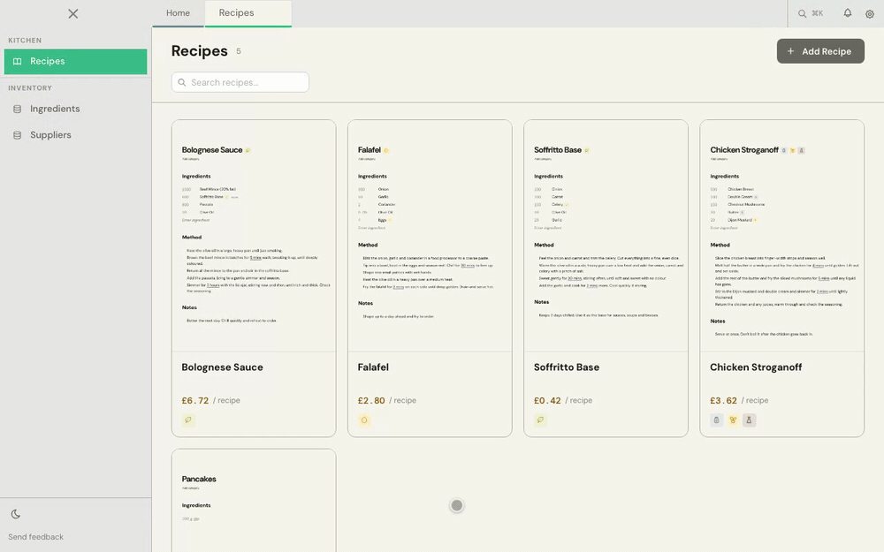Click the green leaf allergen icon on the Bolognese Sauce card
Viewport: 884px width, 552px height.
point(188,420)
